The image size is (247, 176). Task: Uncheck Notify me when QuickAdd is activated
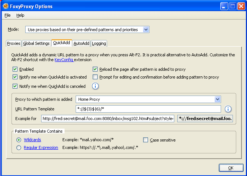(x=15, y=77)
